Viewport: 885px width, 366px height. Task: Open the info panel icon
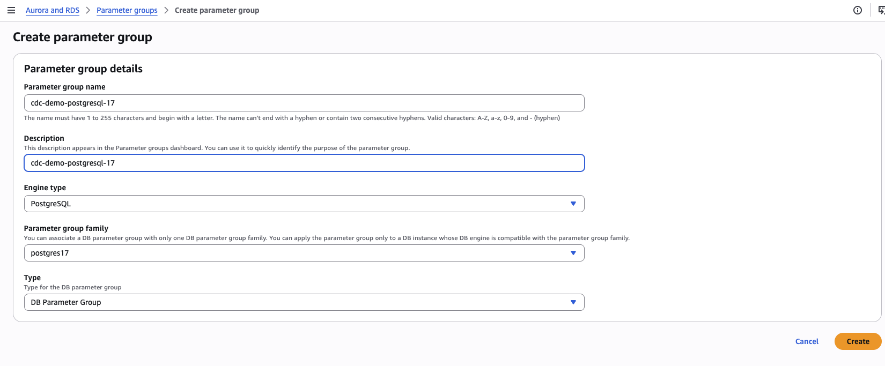point(858,10)
